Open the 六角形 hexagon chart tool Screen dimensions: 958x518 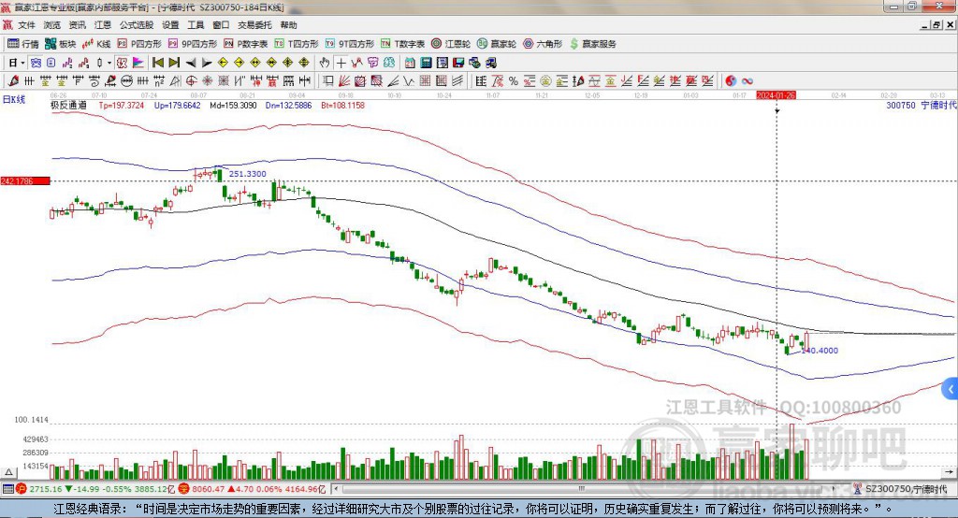[x=543, y=44]
